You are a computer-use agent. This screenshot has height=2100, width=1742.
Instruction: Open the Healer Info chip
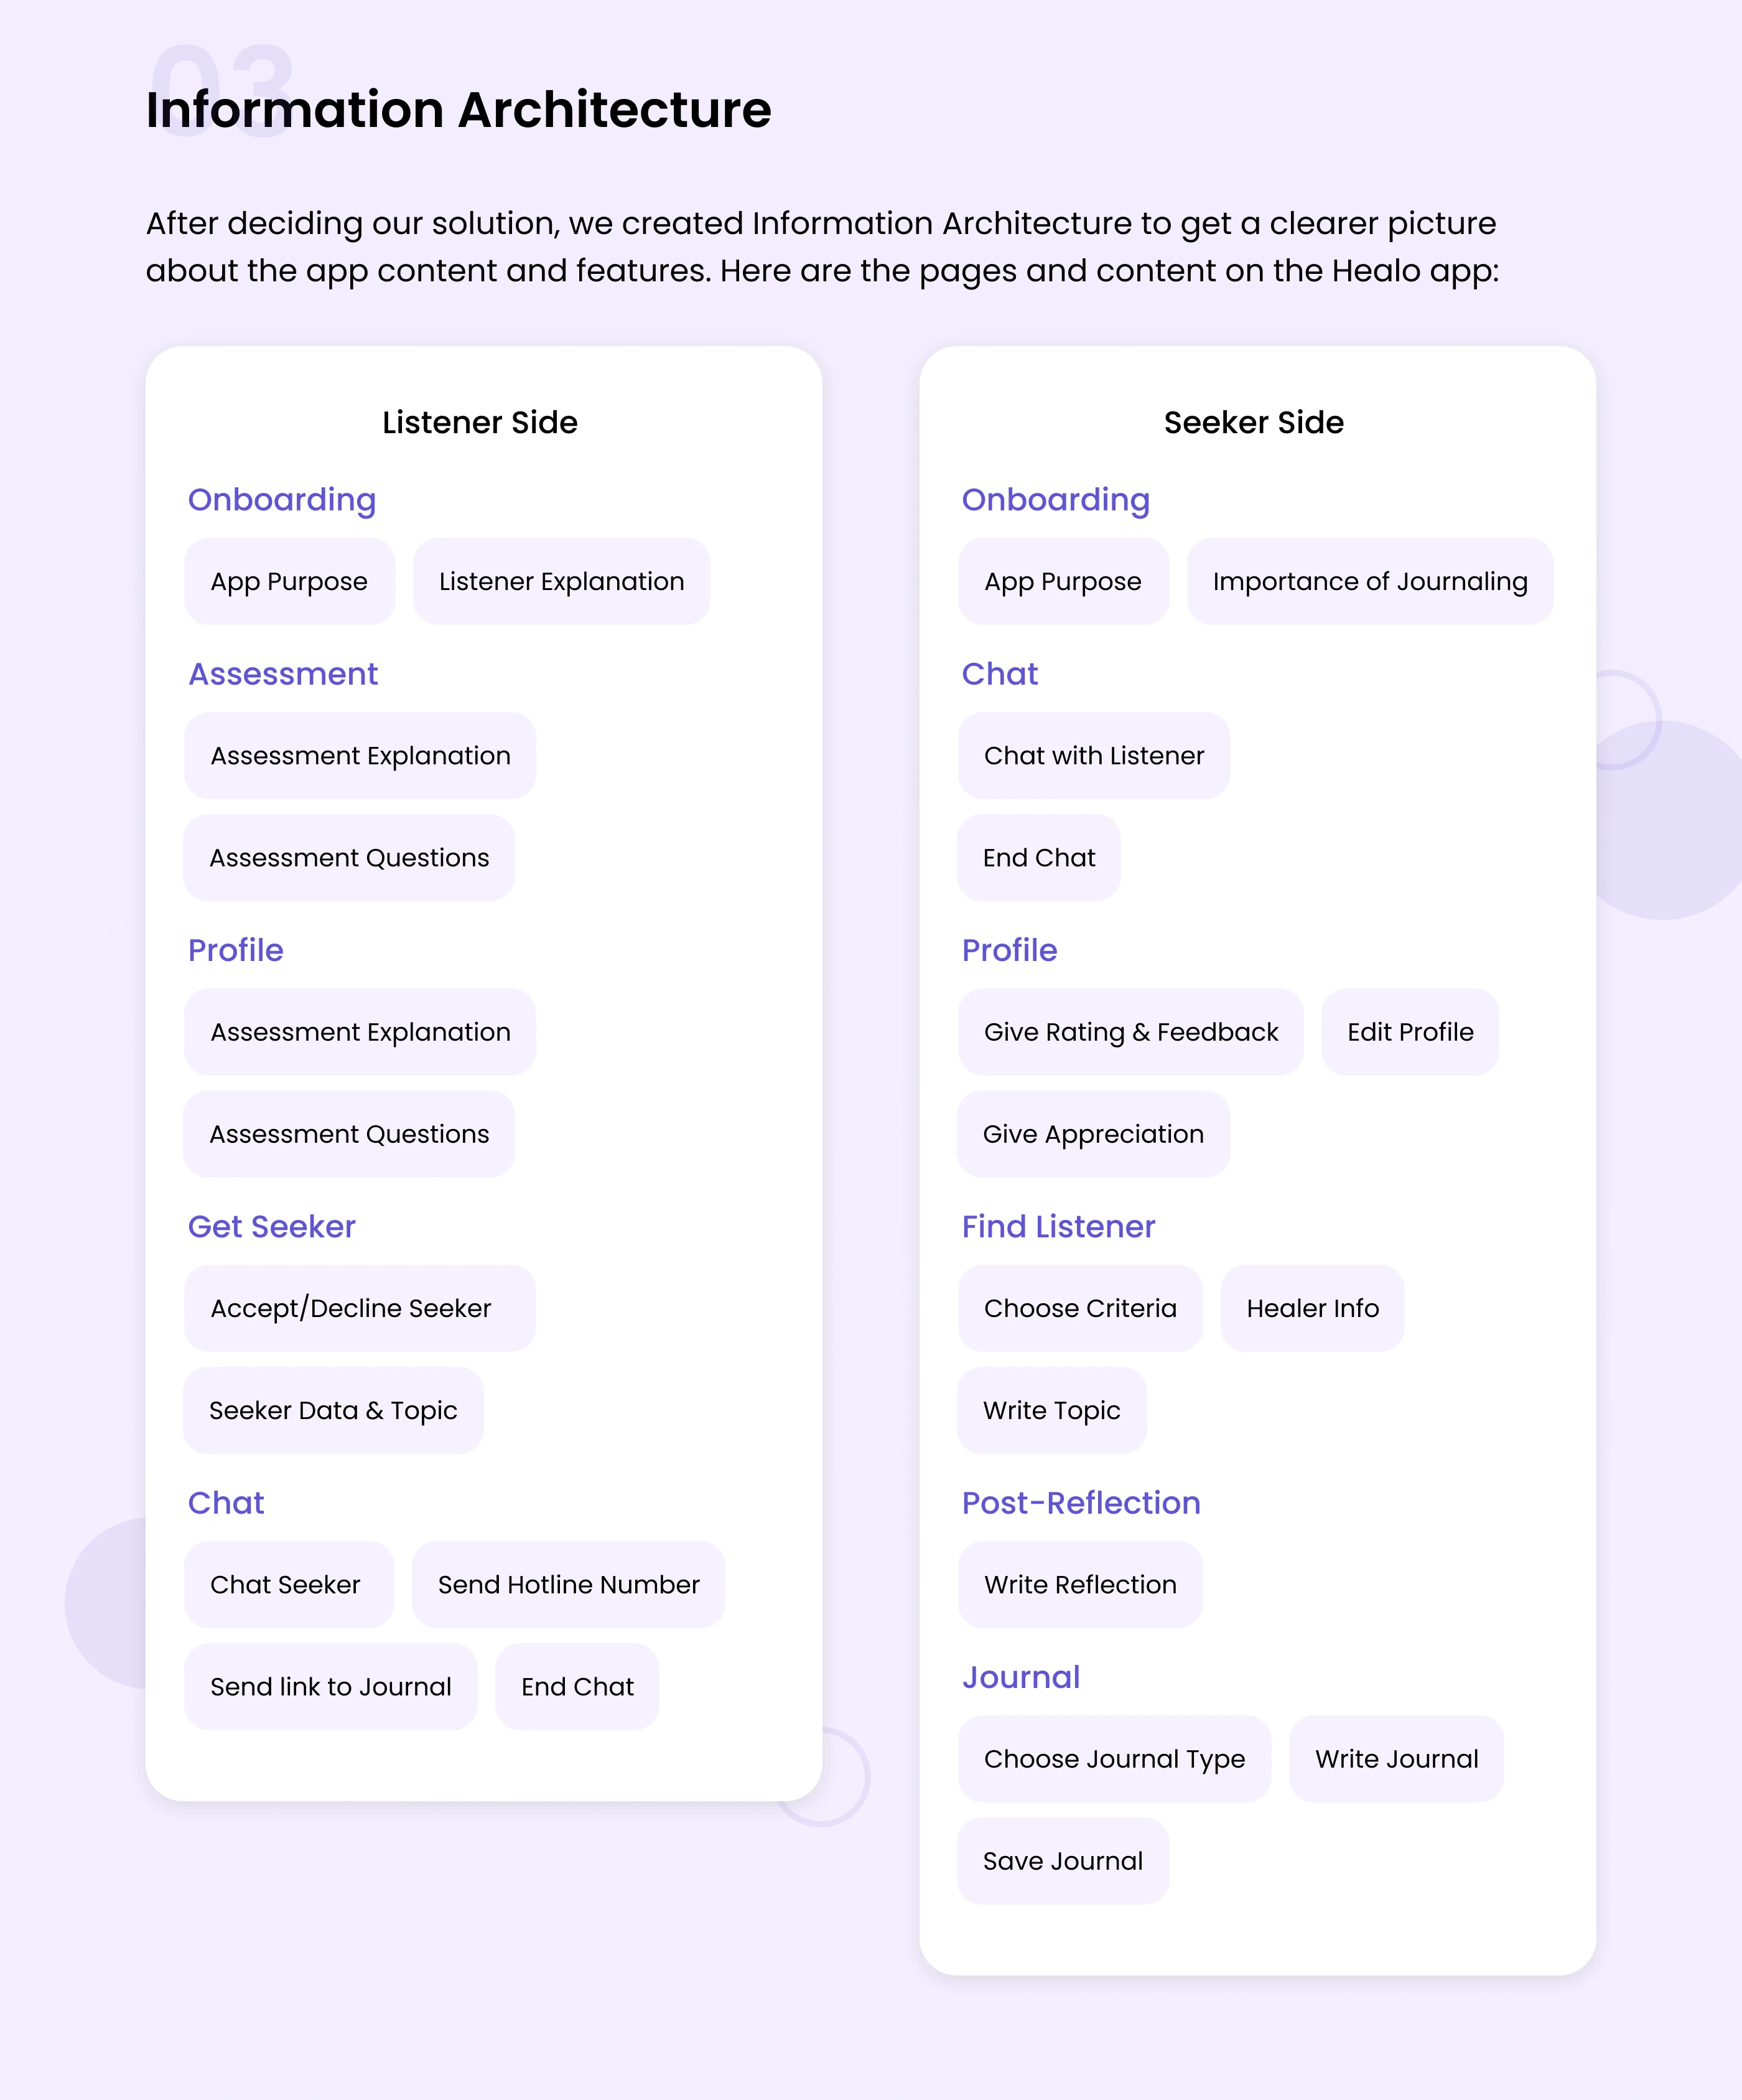point(1311,1308)
